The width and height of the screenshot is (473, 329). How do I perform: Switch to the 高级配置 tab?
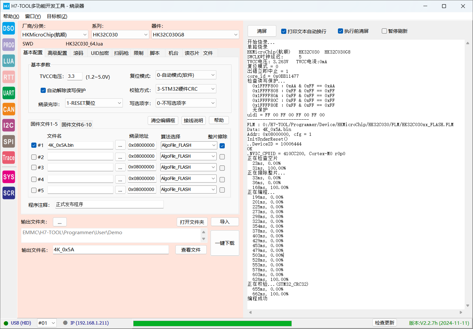click(x=57, y=53)
